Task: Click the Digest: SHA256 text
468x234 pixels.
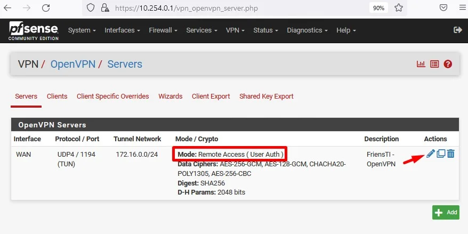Action: tap(201, 183)
